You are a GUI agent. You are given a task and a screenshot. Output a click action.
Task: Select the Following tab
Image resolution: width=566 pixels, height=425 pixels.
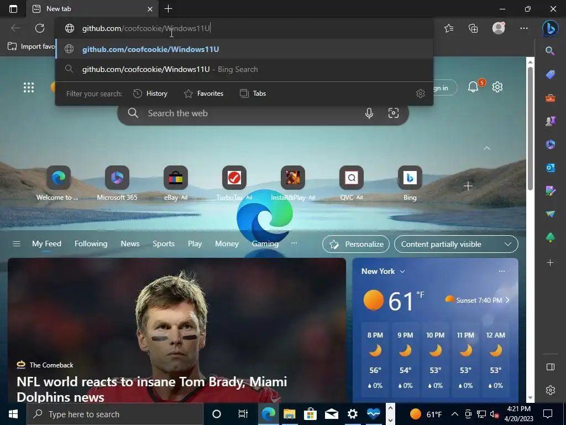pyautogui.click(x=91, y=244)
